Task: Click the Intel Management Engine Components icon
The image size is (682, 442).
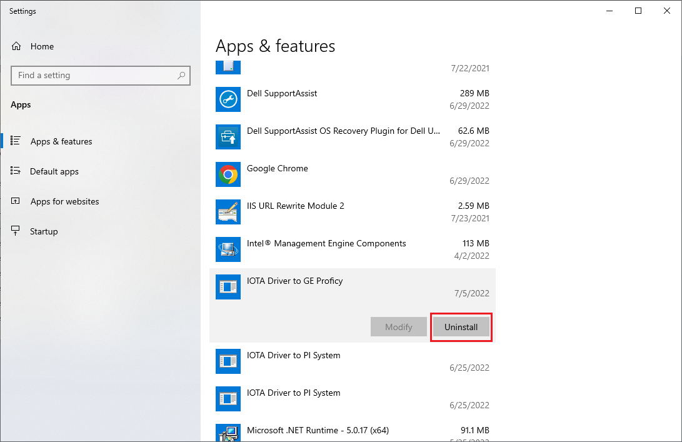Action: click(x=228, y=249)
